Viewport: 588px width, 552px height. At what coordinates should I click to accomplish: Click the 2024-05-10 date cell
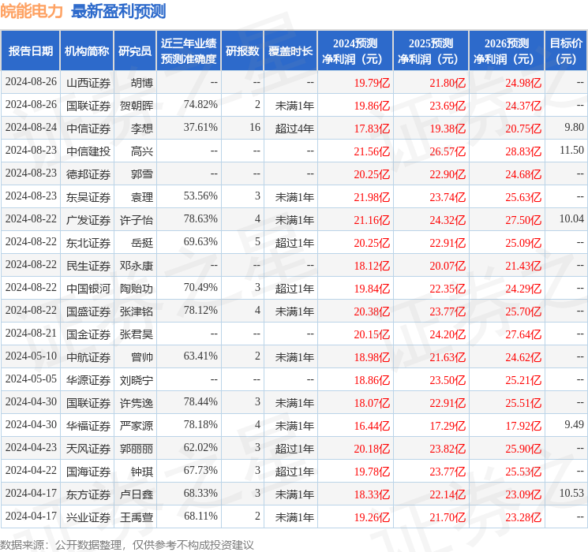pos(31,356)
